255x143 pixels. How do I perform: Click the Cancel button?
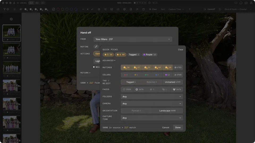pos(165,127)
